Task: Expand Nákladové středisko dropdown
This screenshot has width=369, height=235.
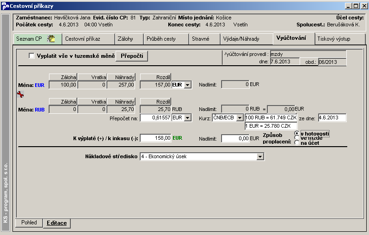Action: pos(260,156)
